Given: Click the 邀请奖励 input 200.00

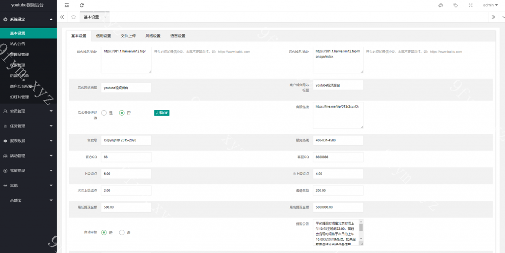Looking at the screenshot, I should pyautogui.click(x=338, y=190).
